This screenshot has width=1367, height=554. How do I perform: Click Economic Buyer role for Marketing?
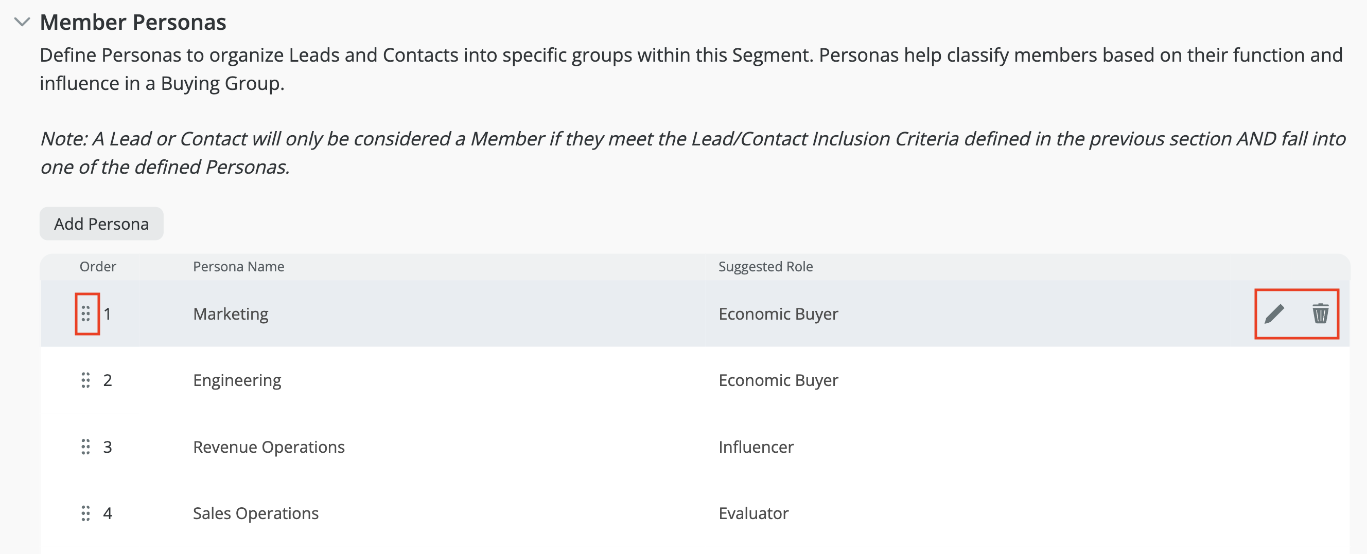pyautogui.click(x=778, y=313)
